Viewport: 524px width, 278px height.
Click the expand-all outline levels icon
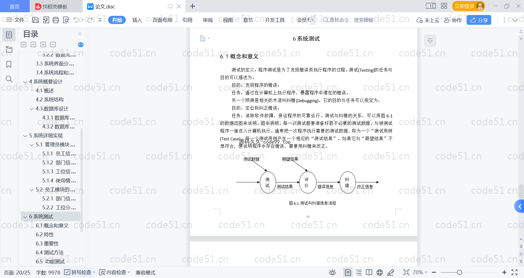(23, 44)
